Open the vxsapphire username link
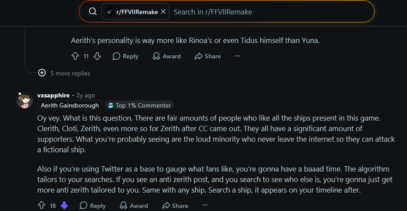Viewport: 407px width, 211px height. click(54, 95)
